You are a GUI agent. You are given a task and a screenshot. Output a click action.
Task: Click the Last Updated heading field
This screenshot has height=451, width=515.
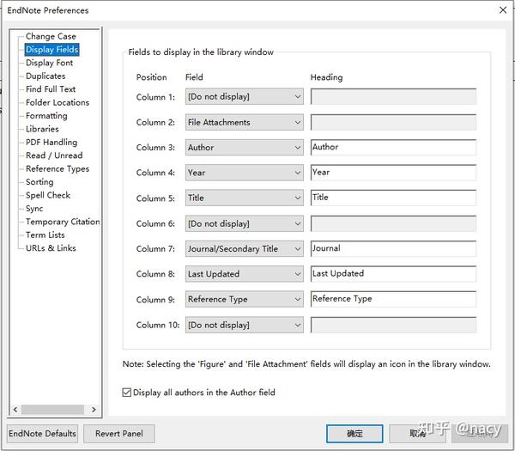tap(393, 274)
